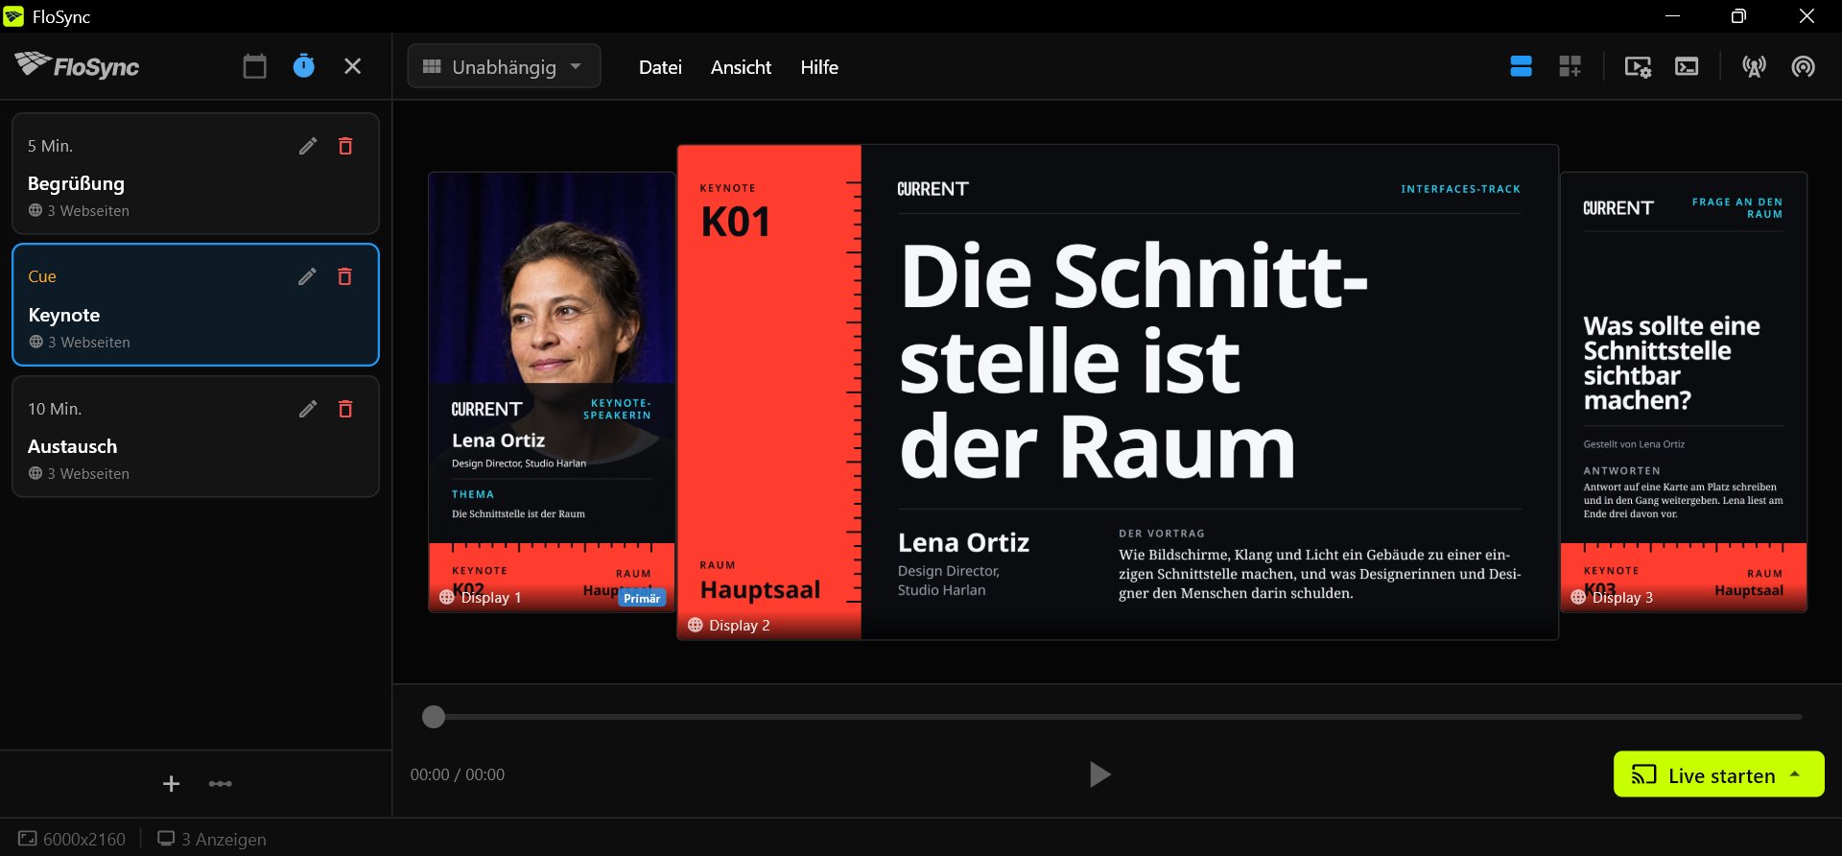
Task: Open the console terminal icon
Action: point(1687,66)
